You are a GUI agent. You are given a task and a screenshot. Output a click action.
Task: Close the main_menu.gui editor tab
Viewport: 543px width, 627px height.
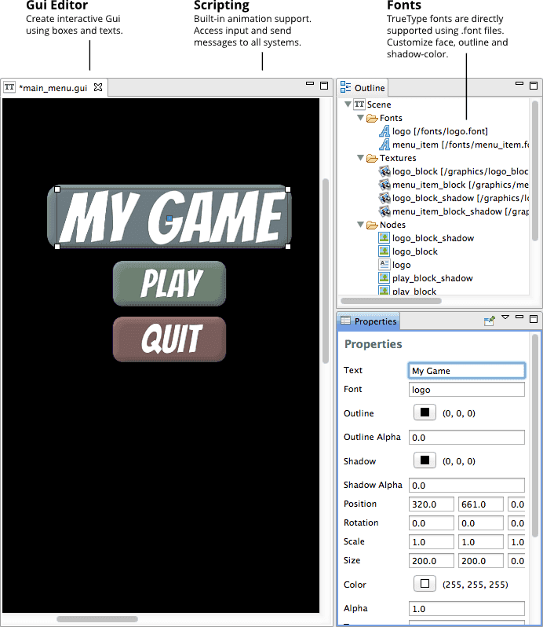pos(98,88)
